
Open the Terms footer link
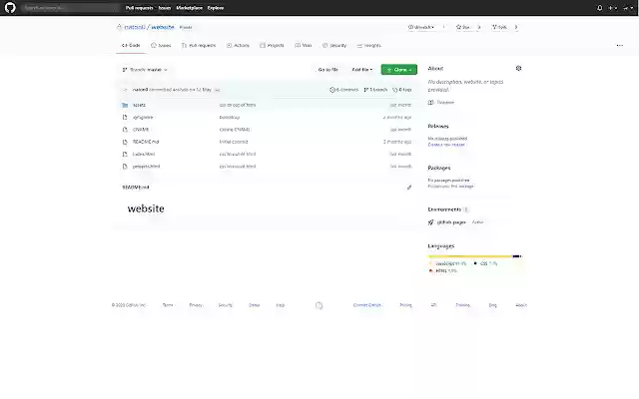click(168, 305)
